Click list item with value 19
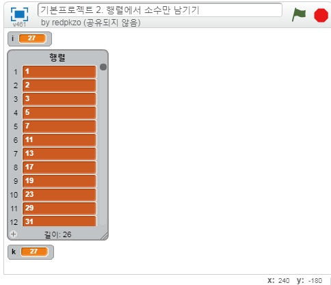331x285 pixels. coord(59,181)
